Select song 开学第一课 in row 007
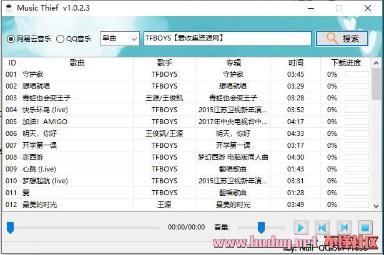Image resolution: width=384 pixels, height=255 pixels. pos(40,145)
